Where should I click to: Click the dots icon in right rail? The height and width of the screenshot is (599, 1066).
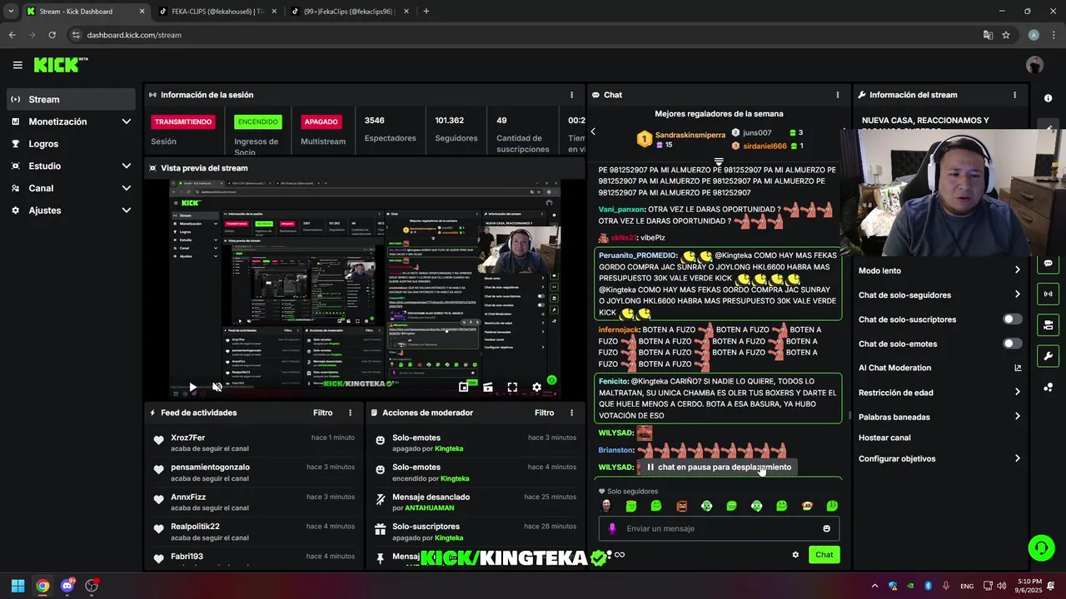(x=1048, y=387)
